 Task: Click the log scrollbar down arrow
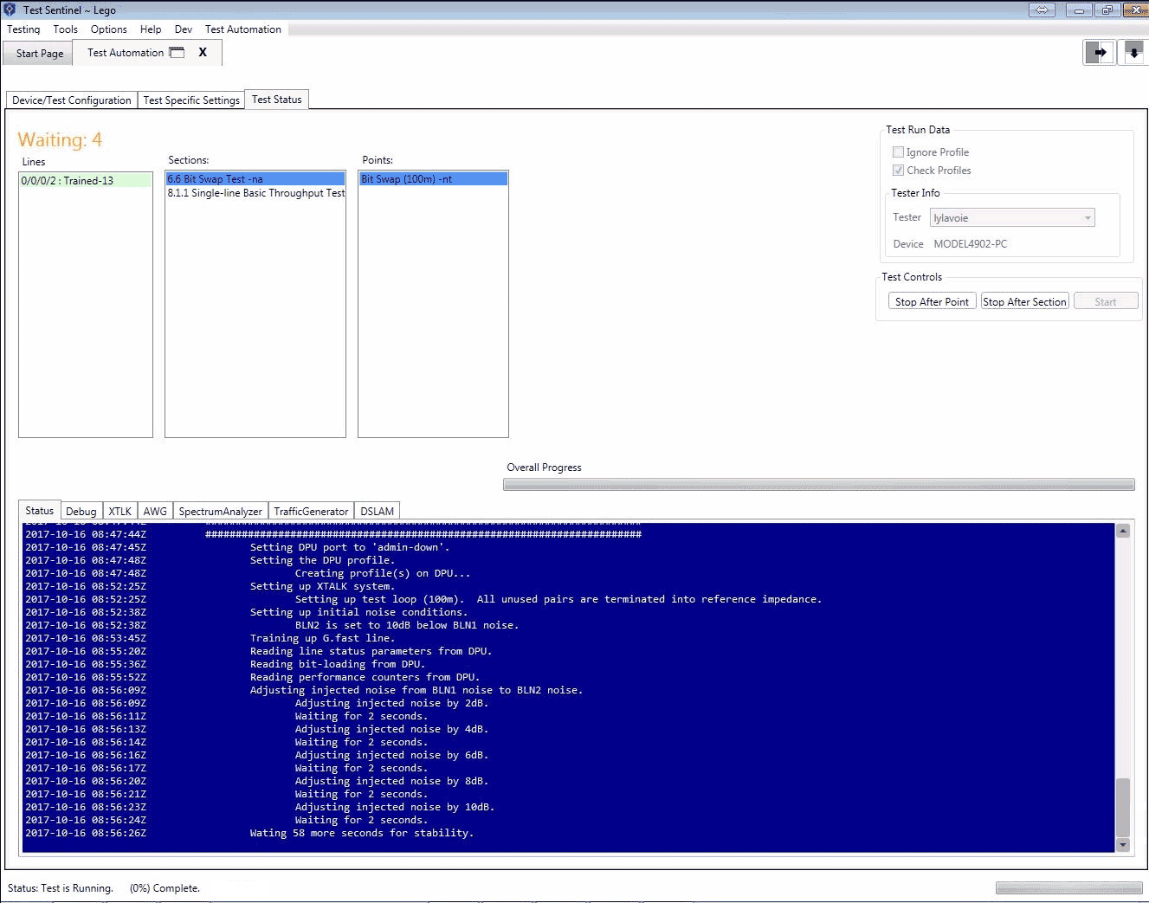click(x=1123, y=844)
